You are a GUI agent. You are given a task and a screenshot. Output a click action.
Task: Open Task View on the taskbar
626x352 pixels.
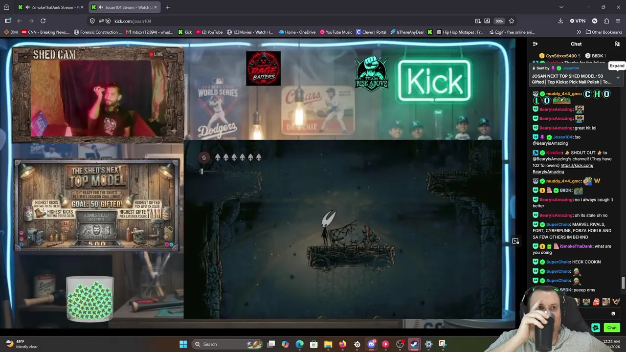271,344
